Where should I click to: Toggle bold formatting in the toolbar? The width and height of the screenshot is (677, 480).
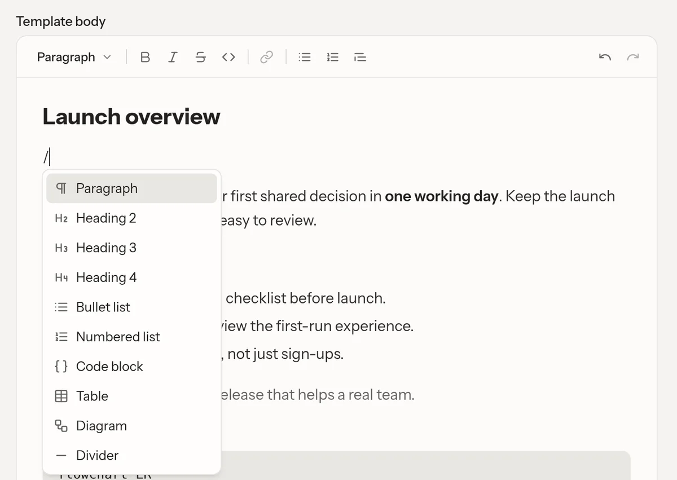tap(145, 57)
